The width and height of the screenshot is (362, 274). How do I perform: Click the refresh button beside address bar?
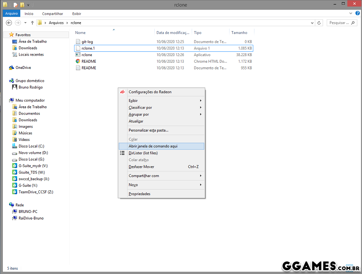(320, 23)
